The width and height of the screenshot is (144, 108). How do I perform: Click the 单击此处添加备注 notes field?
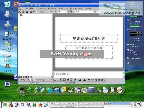(88, 75)
